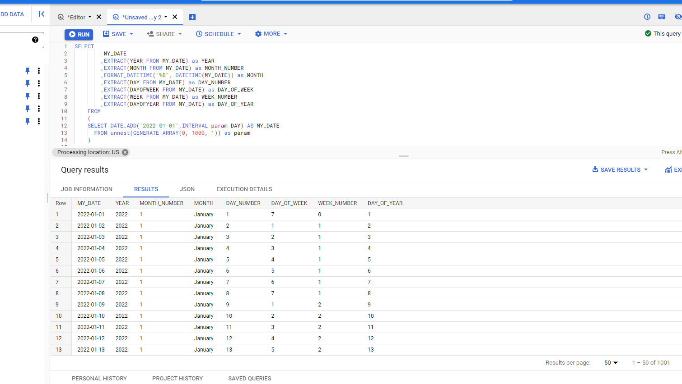Click the MONTH_NUMBER column header
The image size is (682, 384).
coord(161,203)
